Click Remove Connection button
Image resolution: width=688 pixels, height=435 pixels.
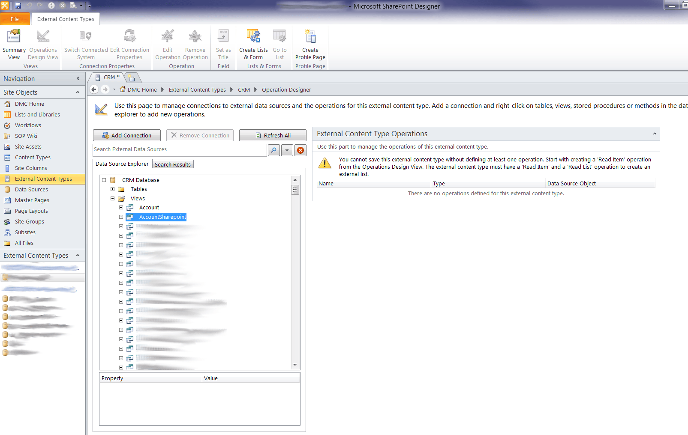point(200,135)
